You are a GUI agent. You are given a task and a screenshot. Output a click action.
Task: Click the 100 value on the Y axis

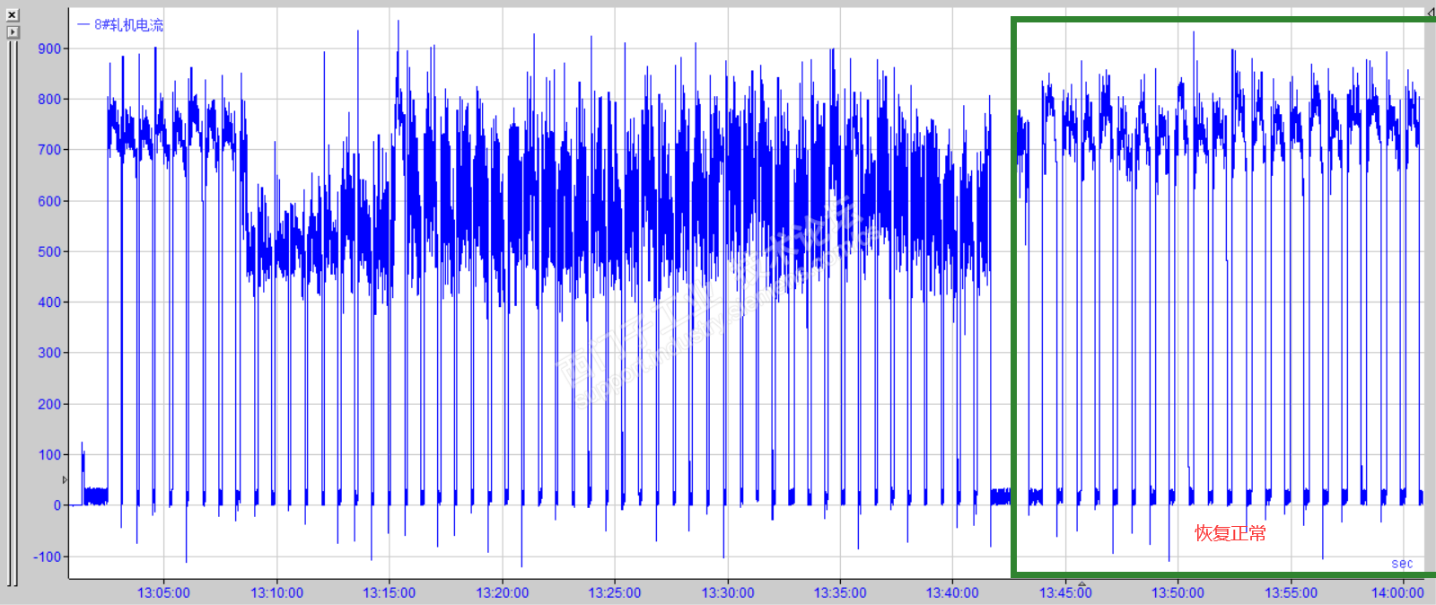(49, 454)
